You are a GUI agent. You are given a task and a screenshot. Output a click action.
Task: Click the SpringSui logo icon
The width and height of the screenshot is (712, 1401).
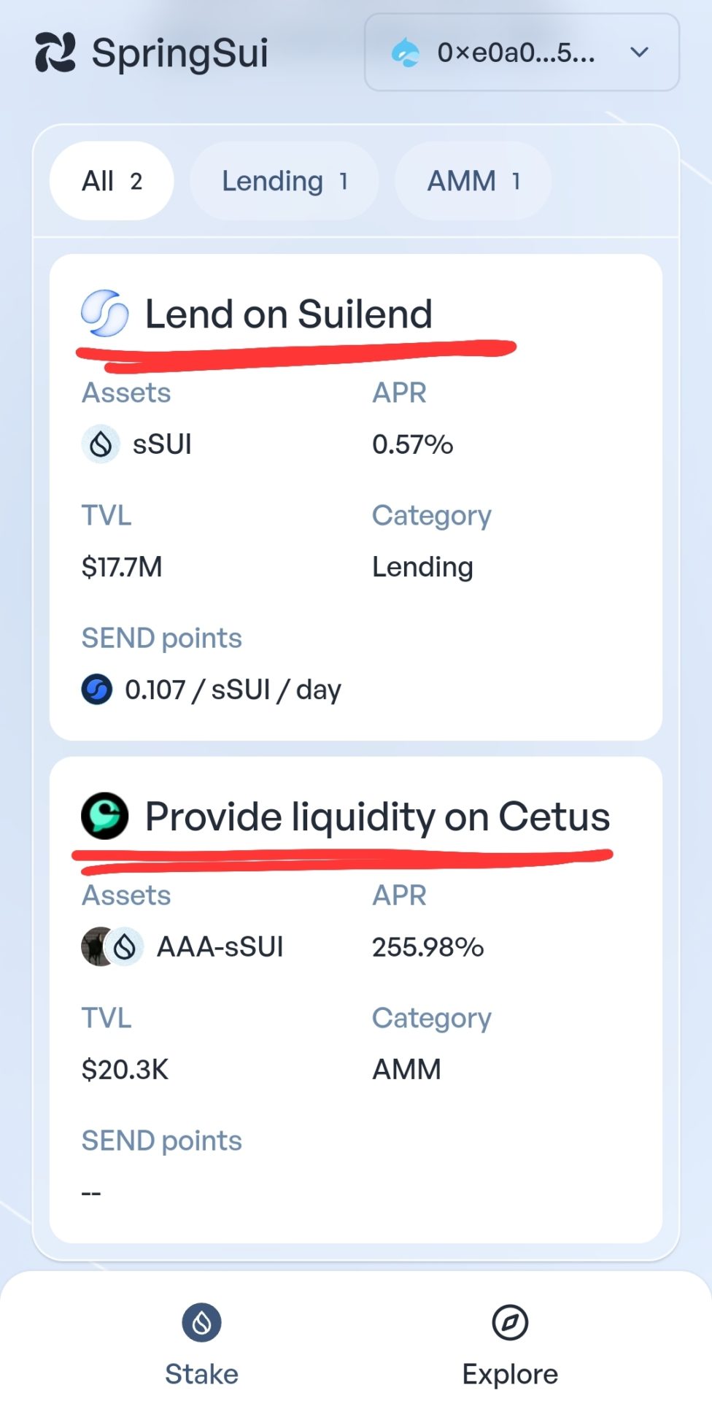coord(55,53)
